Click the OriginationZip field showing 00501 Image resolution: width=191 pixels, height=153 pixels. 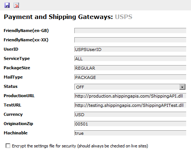130,124
